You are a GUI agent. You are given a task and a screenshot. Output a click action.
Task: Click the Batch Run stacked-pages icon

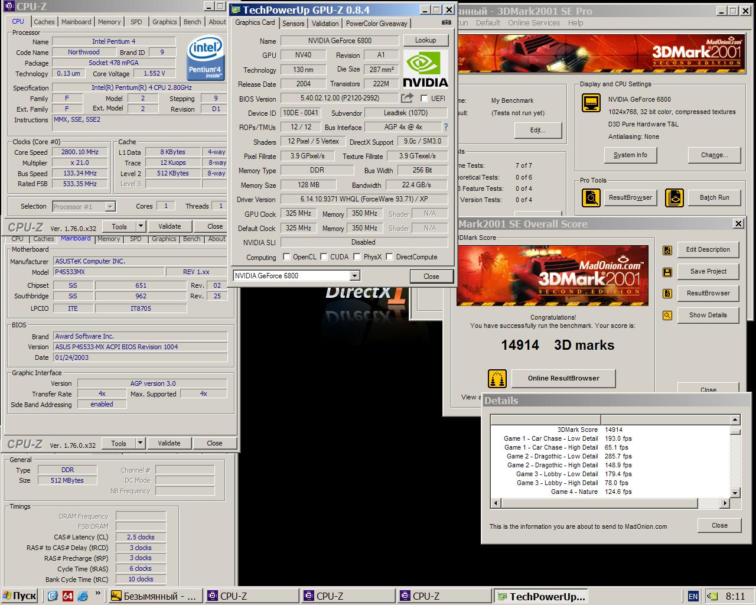tap(674, 197)
